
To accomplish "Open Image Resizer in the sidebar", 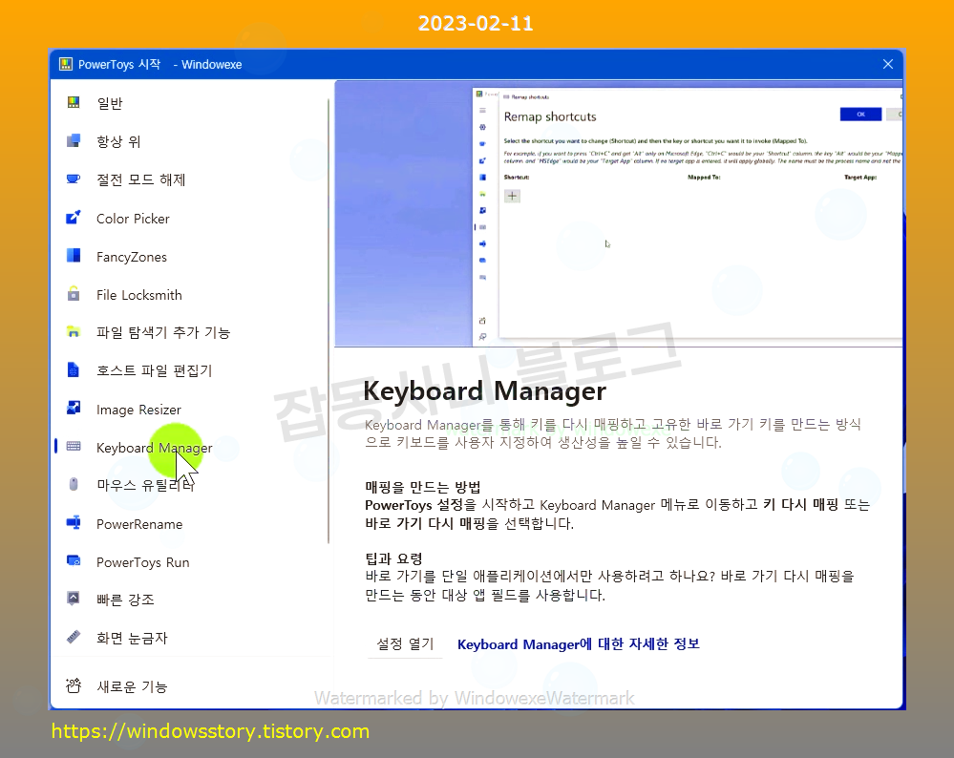I will coord(138,410).
